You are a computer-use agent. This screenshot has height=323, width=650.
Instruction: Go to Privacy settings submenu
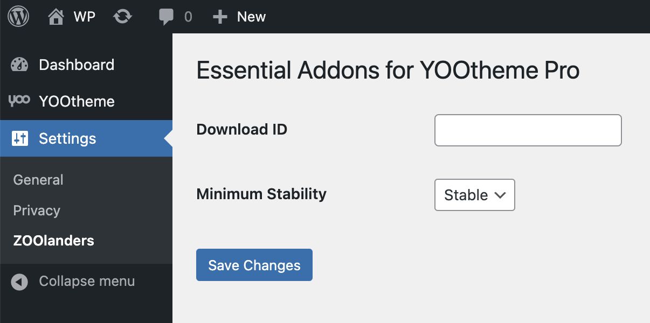pos(37,210)
